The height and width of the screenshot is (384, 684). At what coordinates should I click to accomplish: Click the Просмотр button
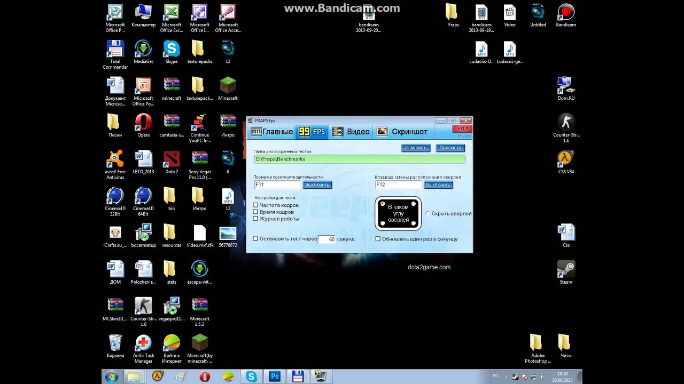coord(450,148)
